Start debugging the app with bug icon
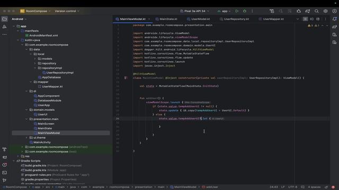The image size is (339, 190). point(245,11)
